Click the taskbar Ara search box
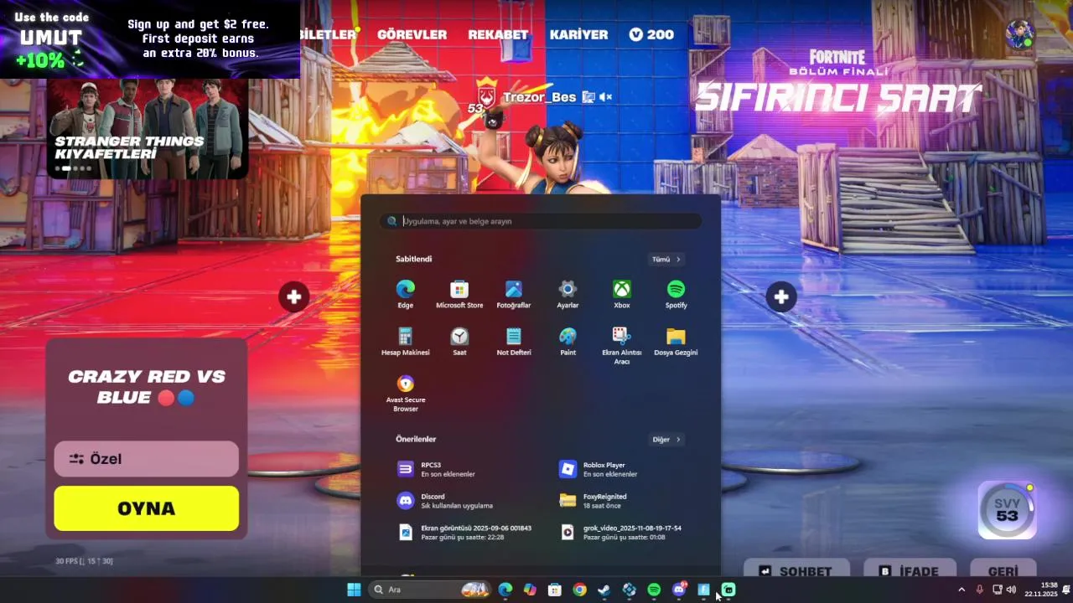Image resolution: width=1073 pixels, height=603 pixels. (x=430, y=590)
